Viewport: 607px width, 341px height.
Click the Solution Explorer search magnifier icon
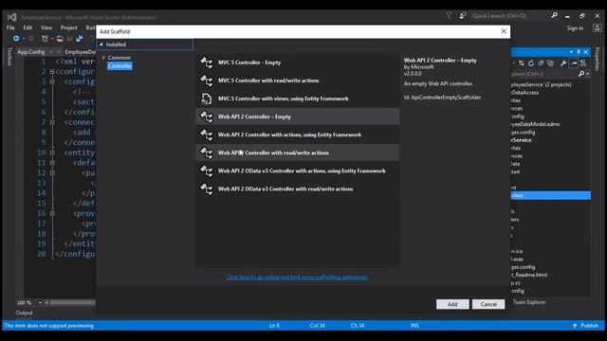coord(581,74)
